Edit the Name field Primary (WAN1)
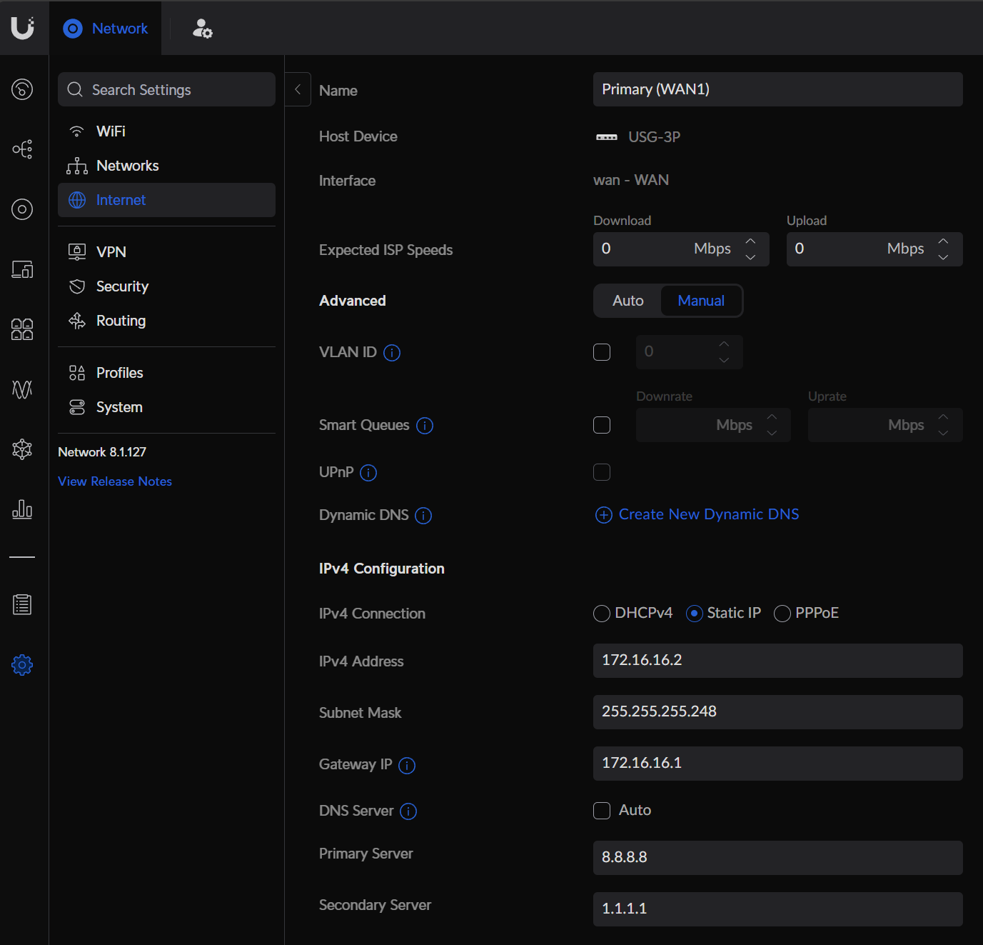The image size is (983, 945). 778,89
